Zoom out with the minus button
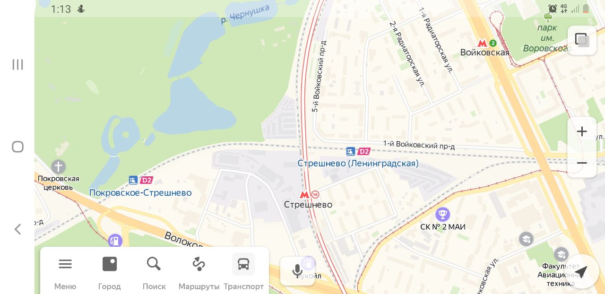This screenshot has height=294, width=605. point(582,163)
